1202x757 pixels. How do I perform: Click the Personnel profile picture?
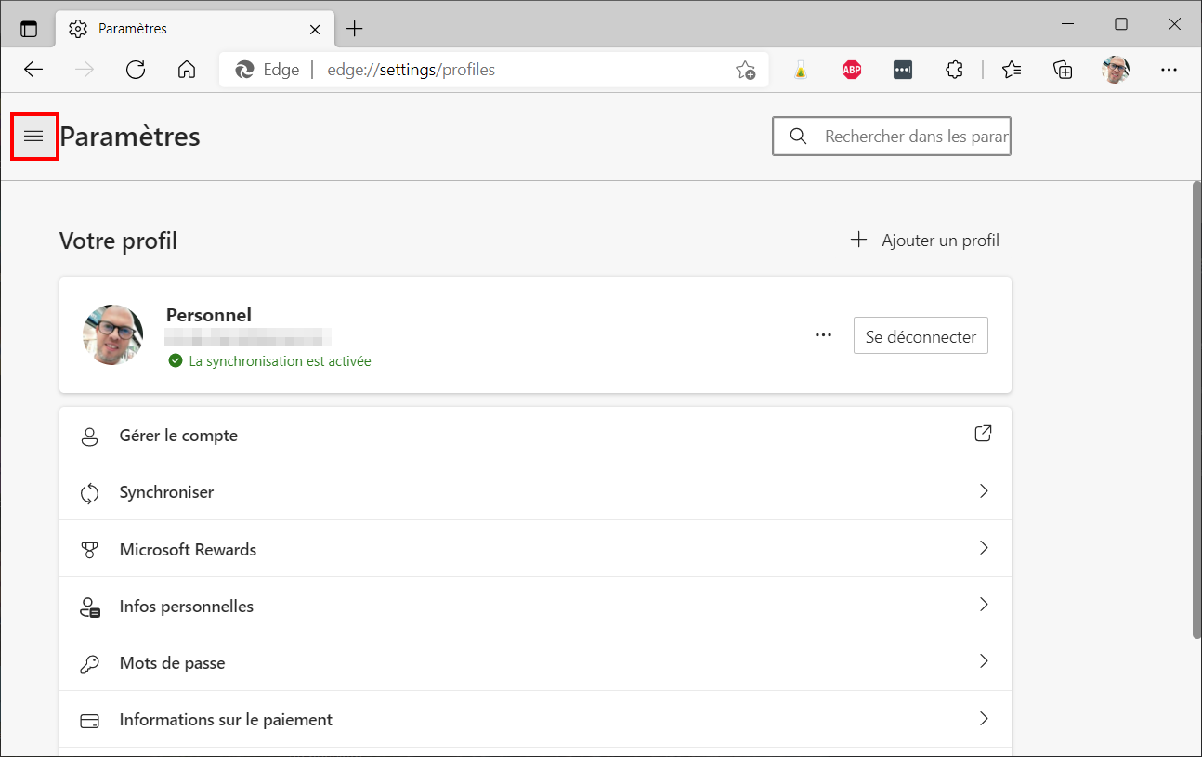(112, 334)
